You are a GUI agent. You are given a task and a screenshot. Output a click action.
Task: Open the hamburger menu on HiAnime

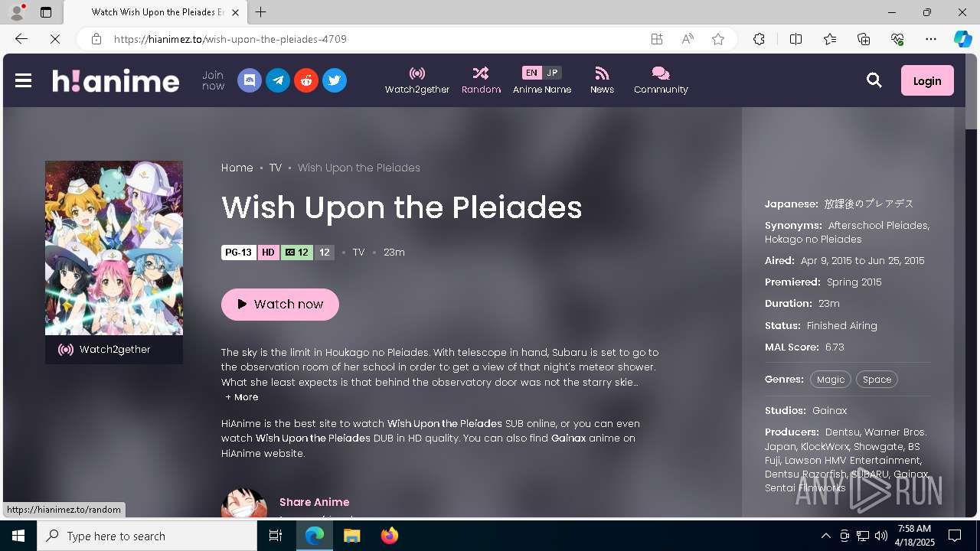23,80
